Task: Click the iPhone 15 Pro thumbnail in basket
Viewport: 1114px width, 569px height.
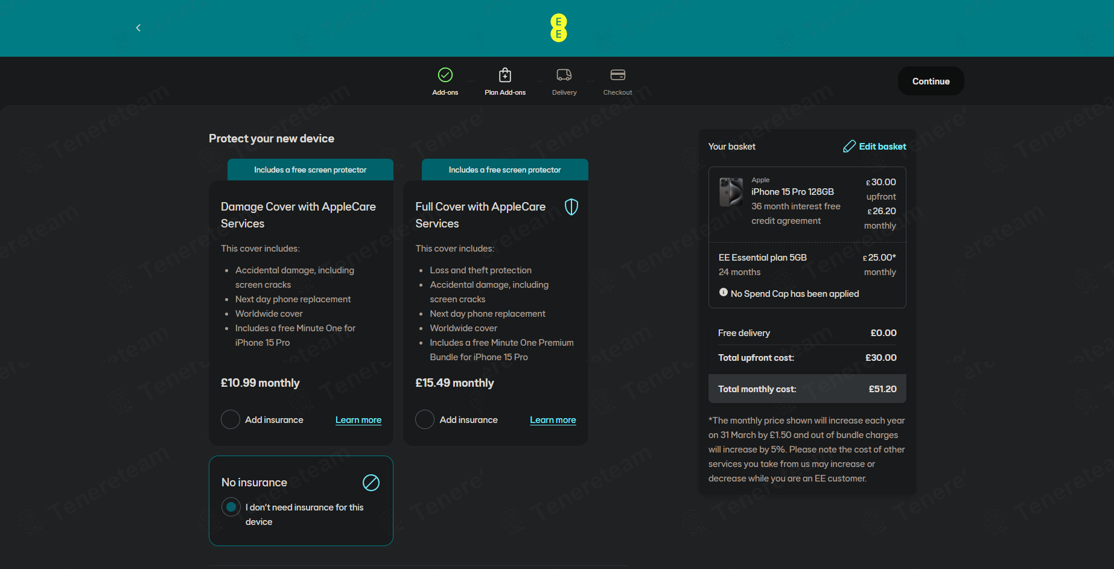Action: (x=731, y=192)
